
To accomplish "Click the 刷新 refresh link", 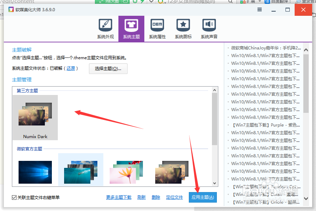I will point(142,197).
